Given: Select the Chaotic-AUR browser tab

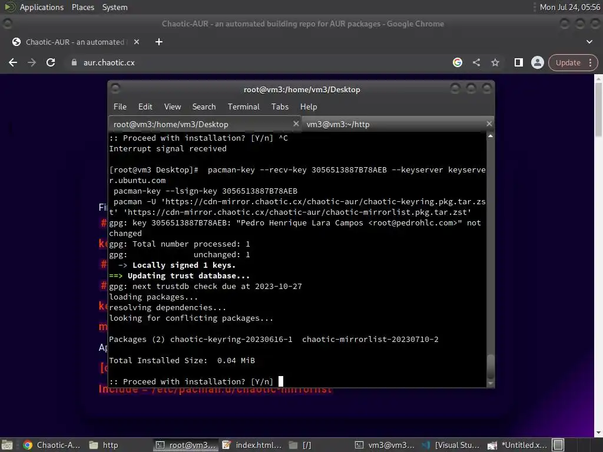Looking at the screenshot, I should point(75,42).
